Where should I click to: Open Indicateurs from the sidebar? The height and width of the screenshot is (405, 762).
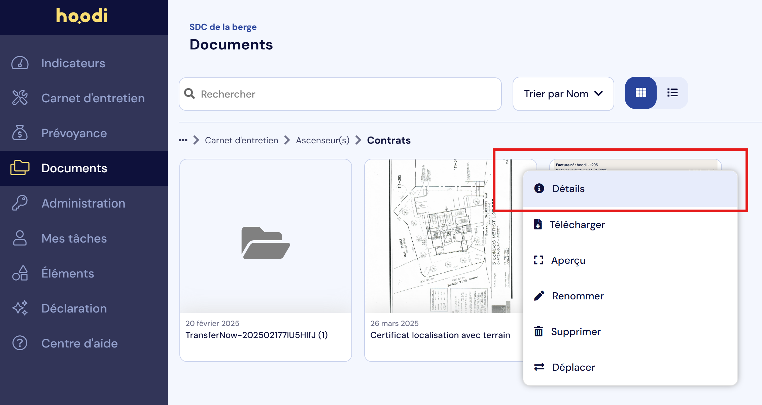[x=73, y=63]
